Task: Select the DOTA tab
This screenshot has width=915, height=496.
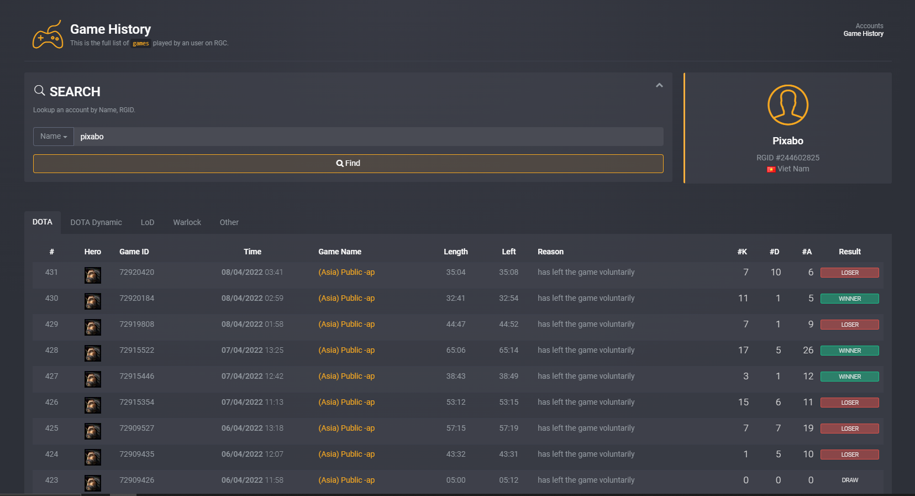Action: click(43, 222)
